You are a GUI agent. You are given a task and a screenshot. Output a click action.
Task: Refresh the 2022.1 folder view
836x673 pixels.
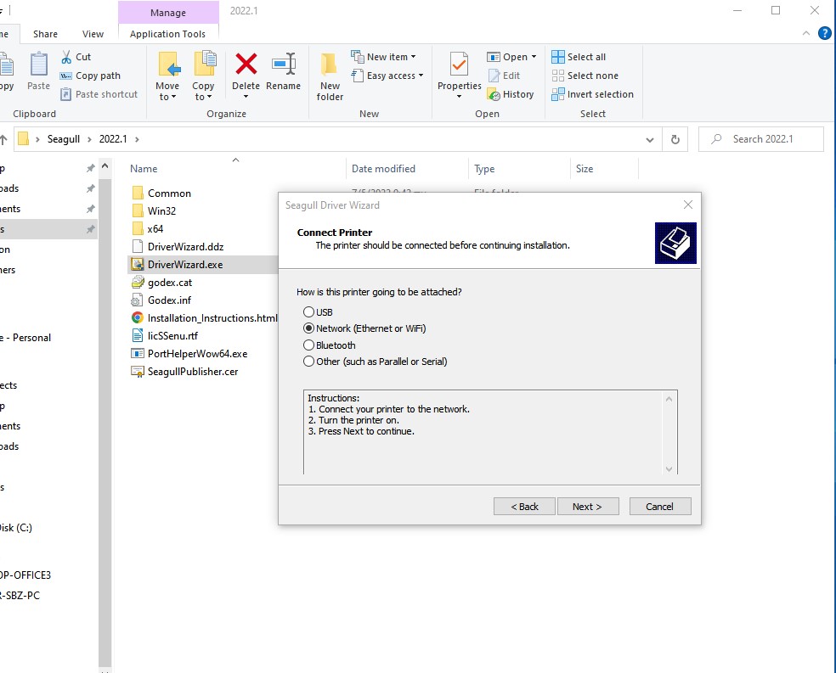(x=675, y=139)
